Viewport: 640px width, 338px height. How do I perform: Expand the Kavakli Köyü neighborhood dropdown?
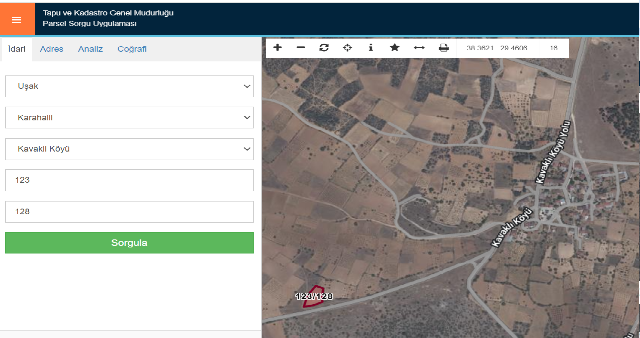point(129,149)
